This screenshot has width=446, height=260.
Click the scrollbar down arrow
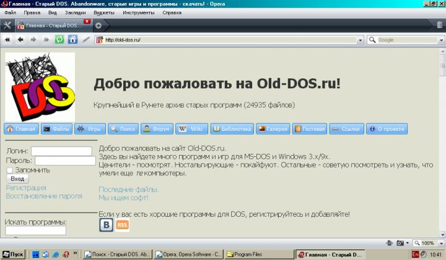(442, 235)
